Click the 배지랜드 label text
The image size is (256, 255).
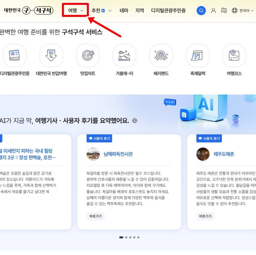click(161, 74)
